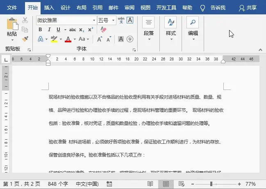The width and height of the screenshot is (266, 189).
Task: Switch to the 开发工具 tab
Action: tap(166, 8)
